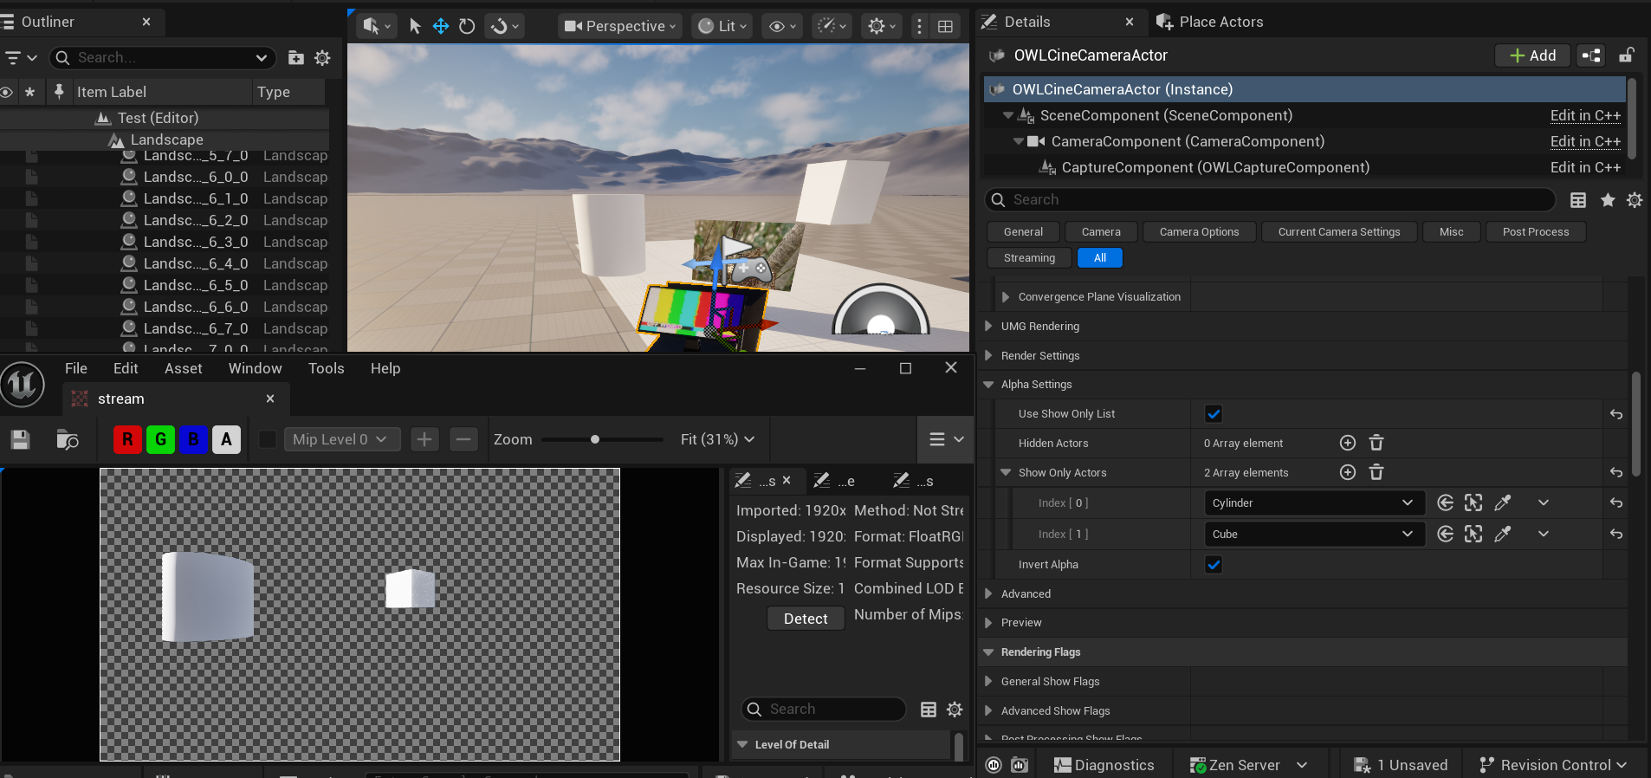This screenshot has width=1651, height=778.
Task: Open the Fit (31%) zoom dropdown
Action: (x=717, y=439)
